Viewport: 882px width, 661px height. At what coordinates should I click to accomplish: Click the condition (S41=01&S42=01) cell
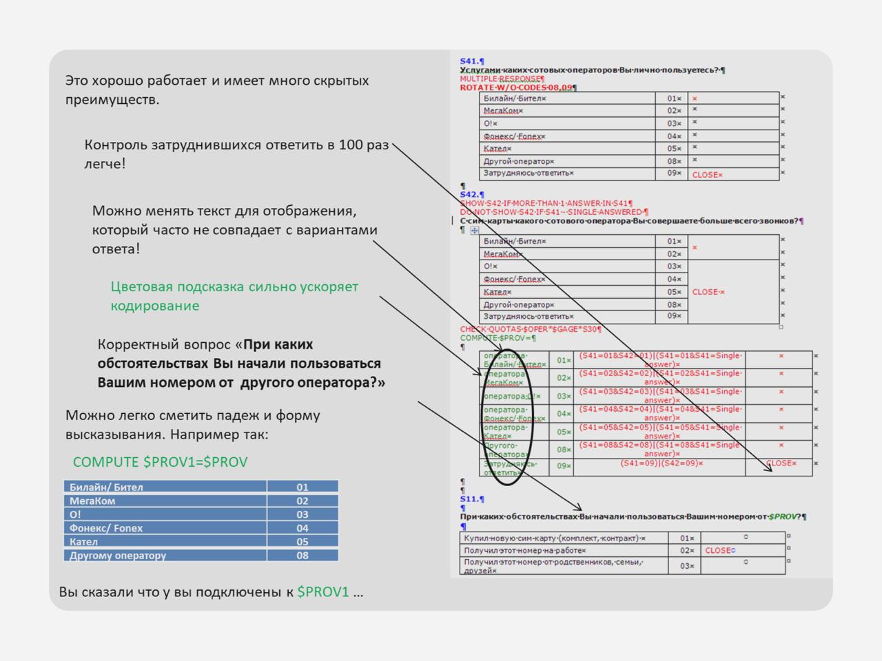coord(661,359)
